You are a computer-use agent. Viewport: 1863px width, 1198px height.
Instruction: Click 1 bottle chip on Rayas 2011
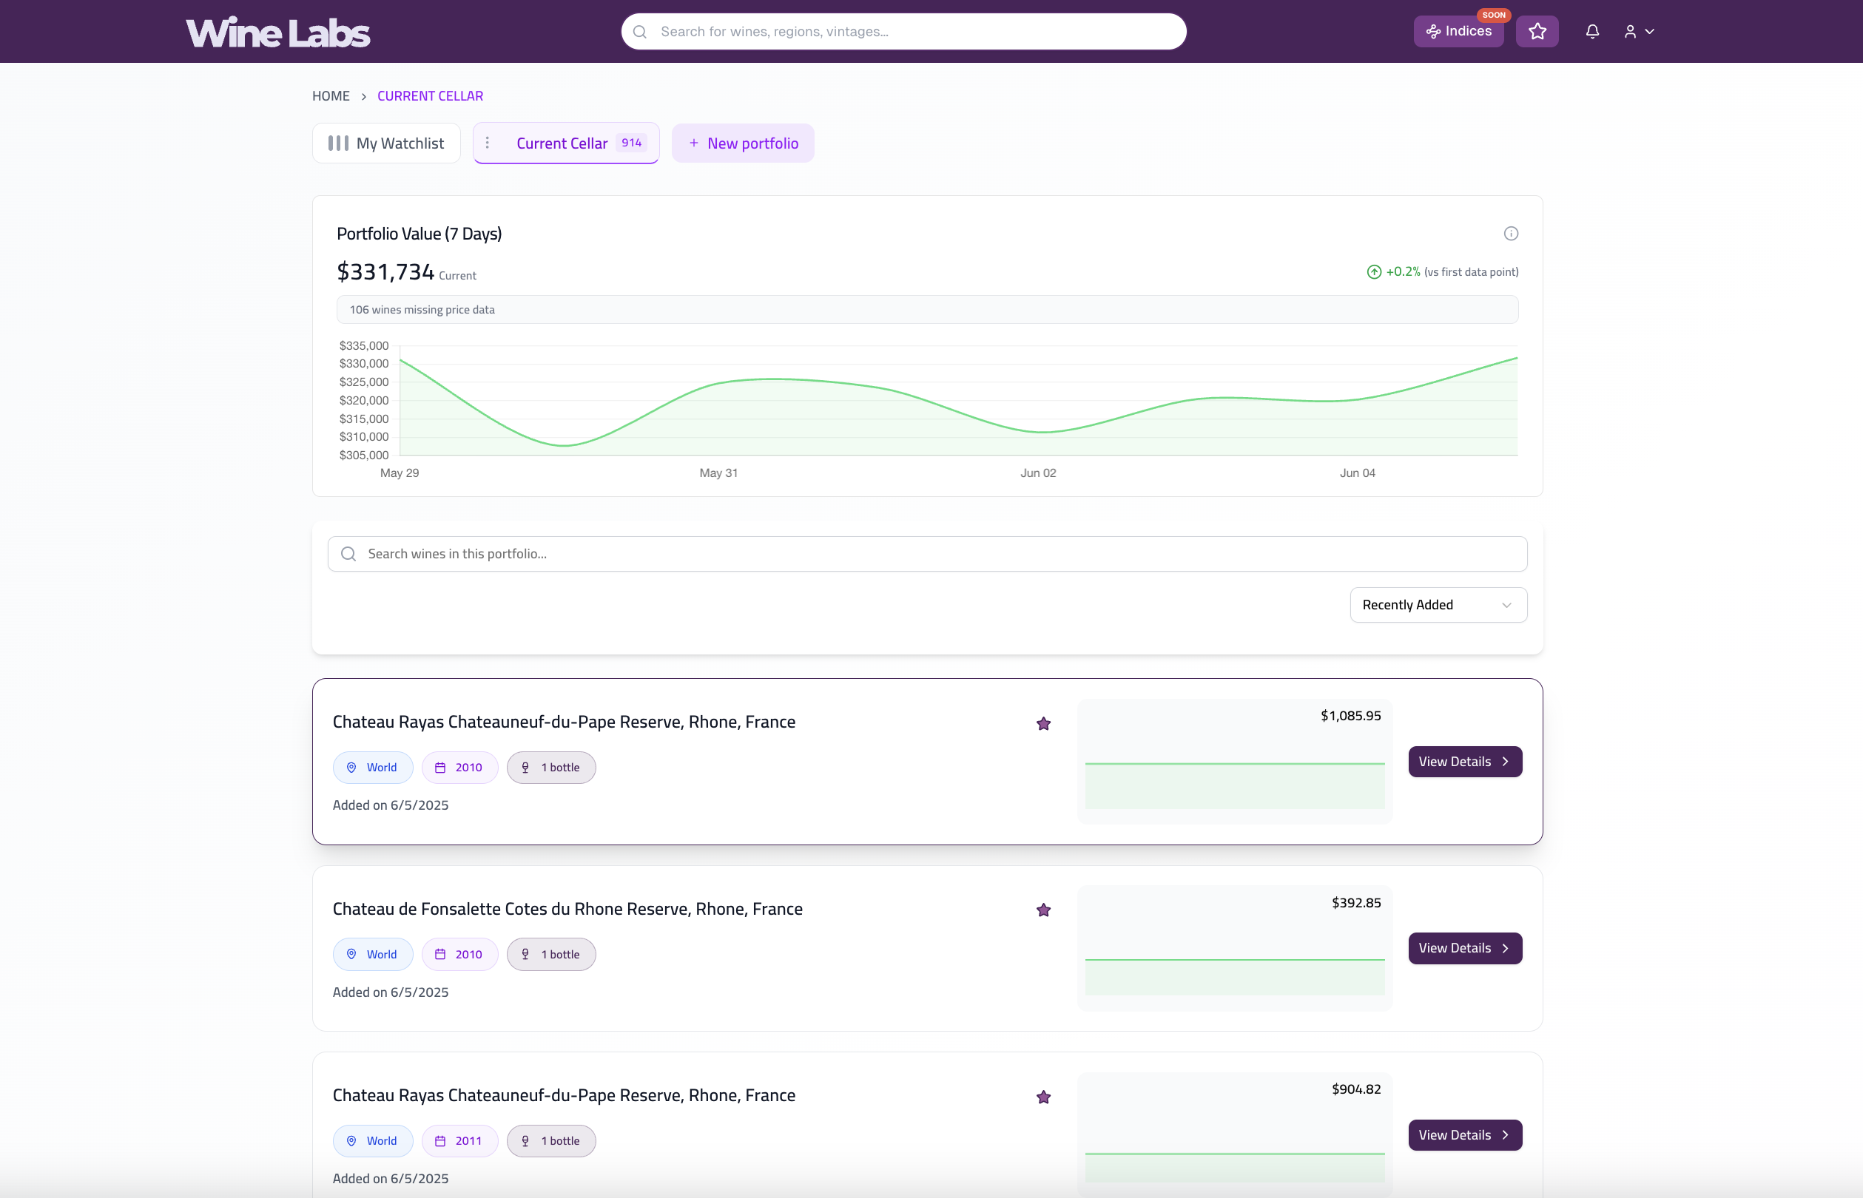pyautogui.click(x=551, y=1140)
